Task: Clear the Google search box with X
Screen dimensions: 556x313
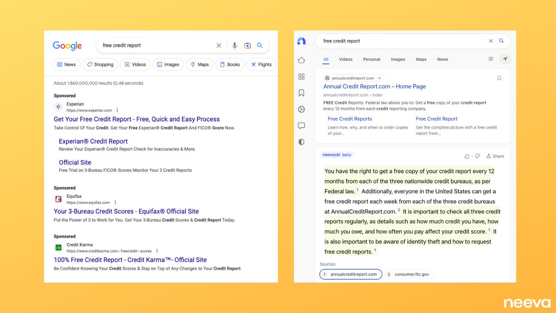Action: [219, 45]
